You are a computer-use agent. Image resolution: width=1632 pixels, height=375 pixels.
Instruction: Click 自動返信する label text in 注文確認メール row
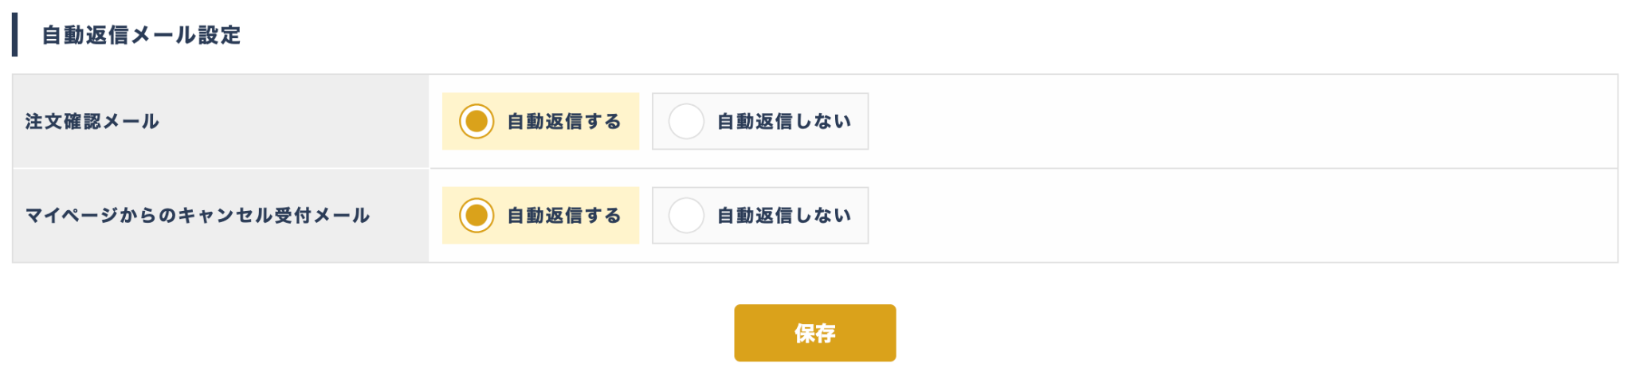564,122
